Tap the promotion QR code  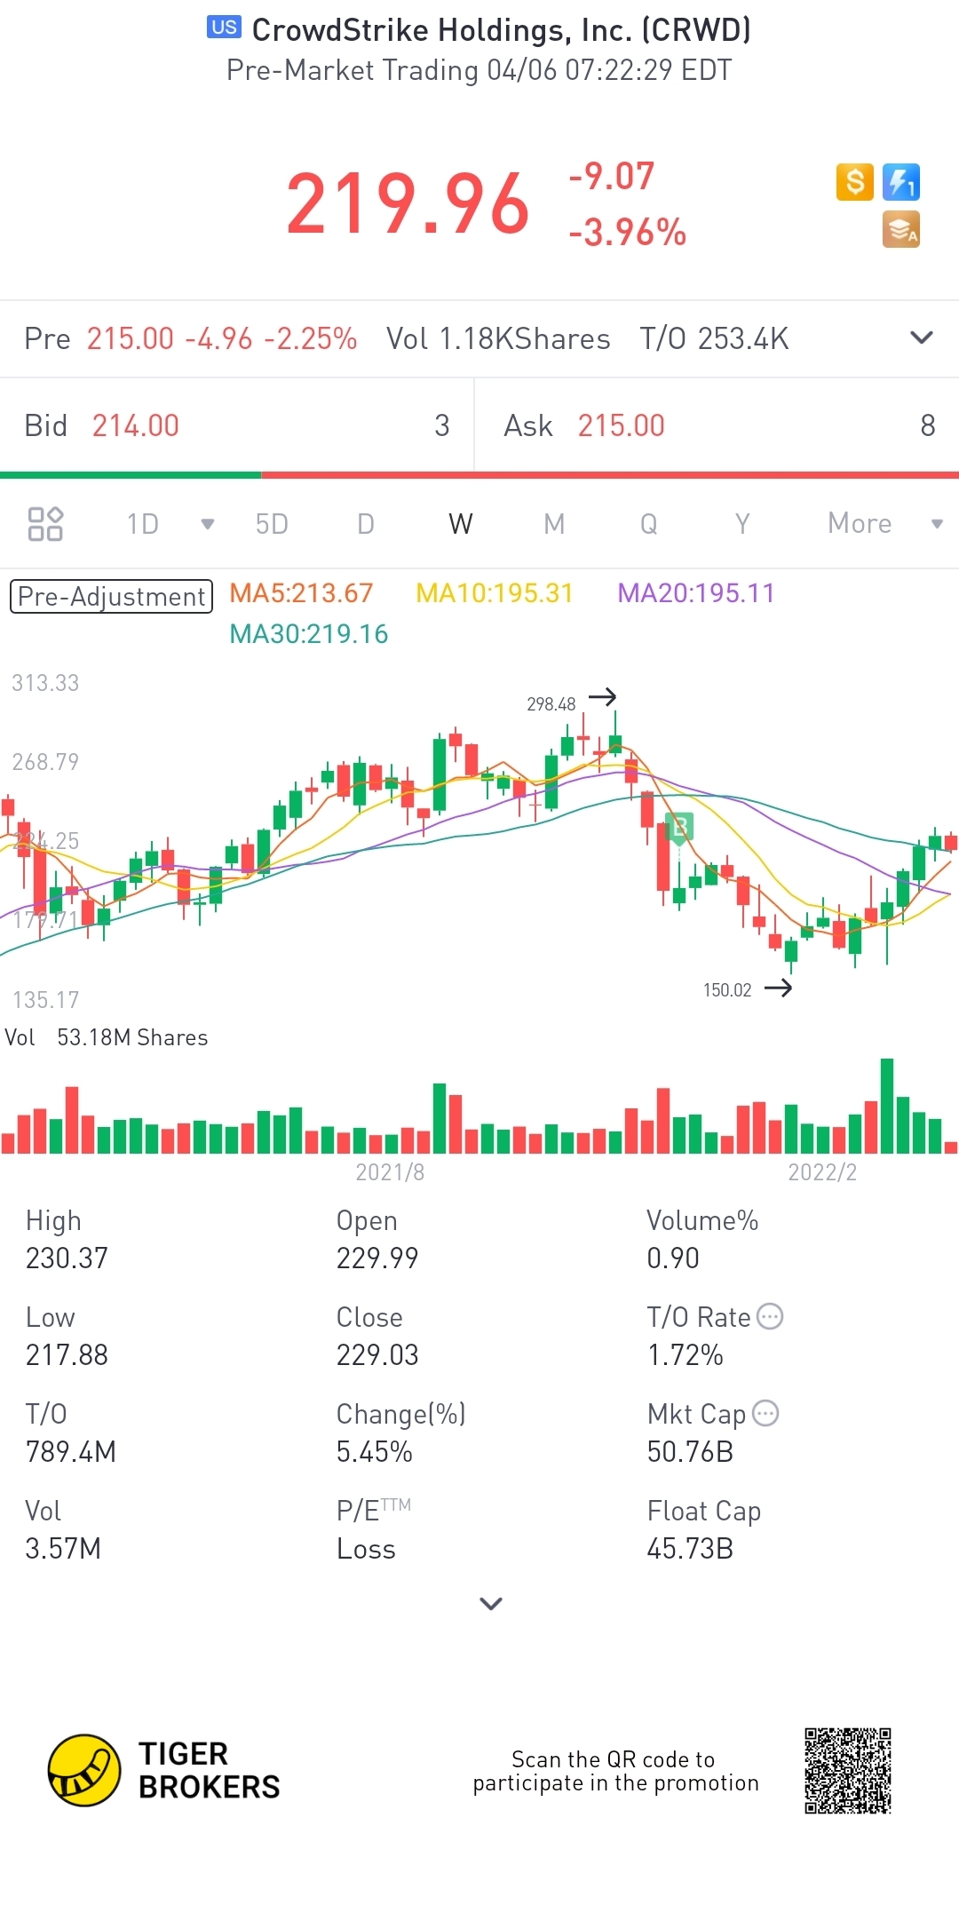(848, 1771)
